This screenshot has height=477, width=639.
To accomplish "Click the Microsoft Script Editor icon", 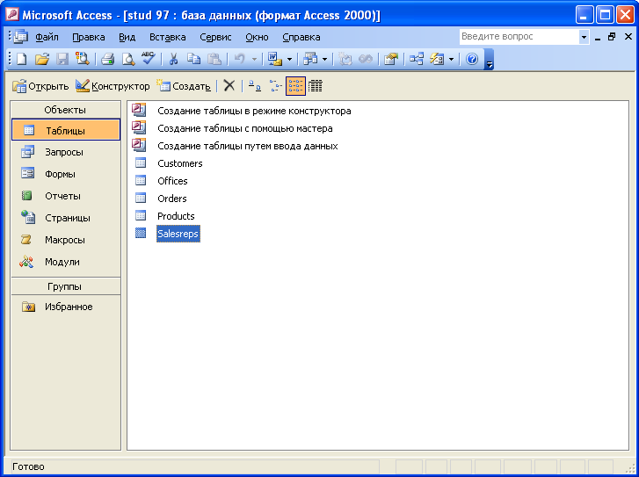I will point(366,60).
